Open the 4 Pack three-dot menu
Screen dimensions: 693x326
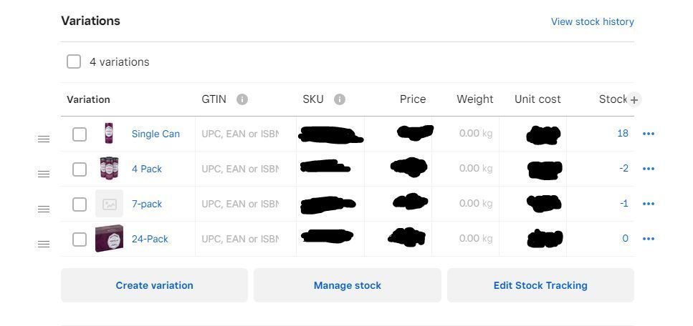tap(649, 169)
